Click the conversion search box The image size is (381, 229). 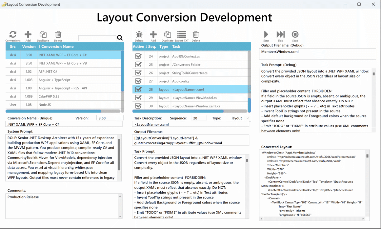(97, 38)
